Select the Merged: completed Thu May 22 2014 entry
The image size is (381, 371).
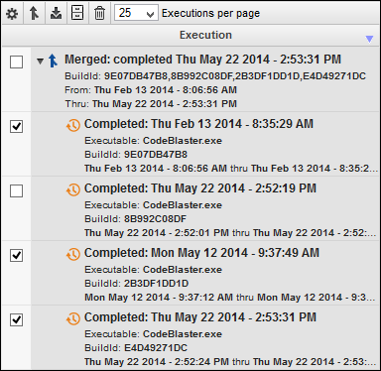[202, 60]
